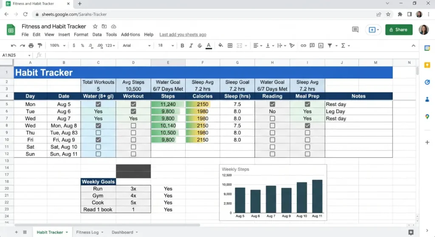435x237 pixels.
Task: Check Workout checkbox for Mon, Aug 8
Action: pyautogui.click(x=133, y=125)
